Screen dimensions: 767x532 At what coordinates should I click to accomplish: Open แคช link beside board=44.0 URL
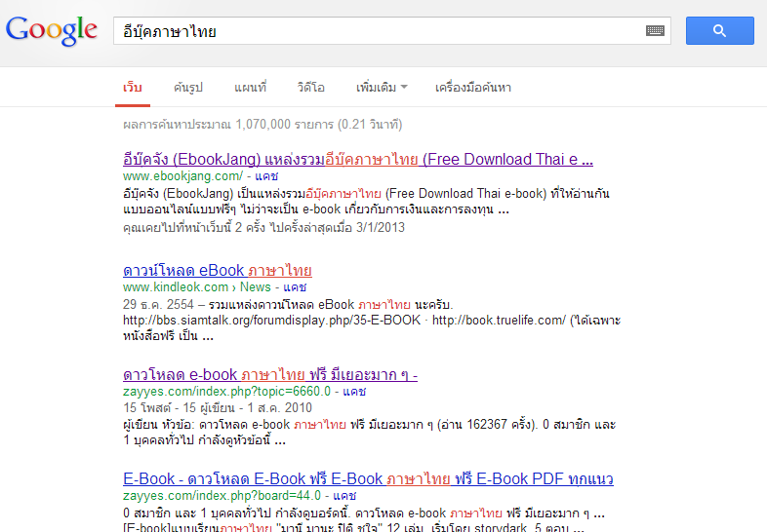click(344, 495)
